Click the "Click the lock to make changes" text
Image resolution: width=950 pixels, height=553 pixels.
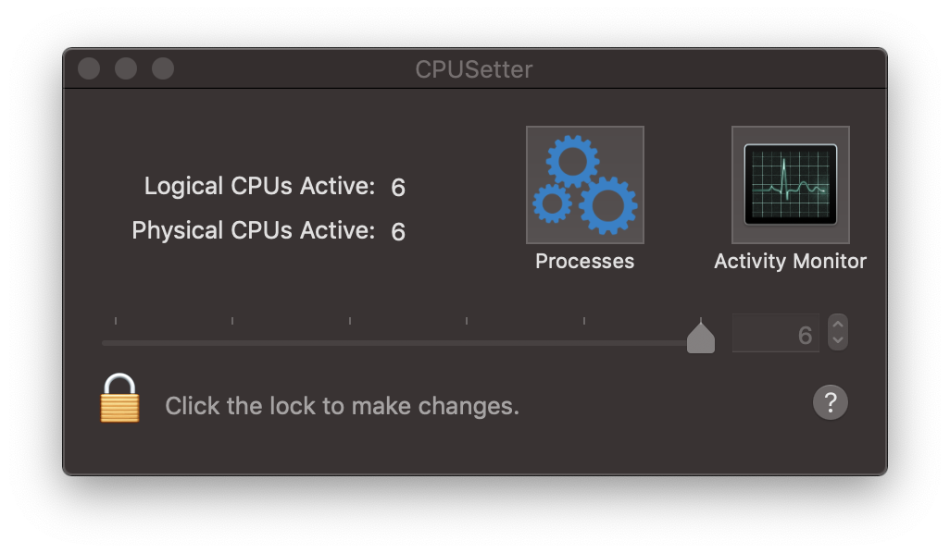[x=342, y=406]
